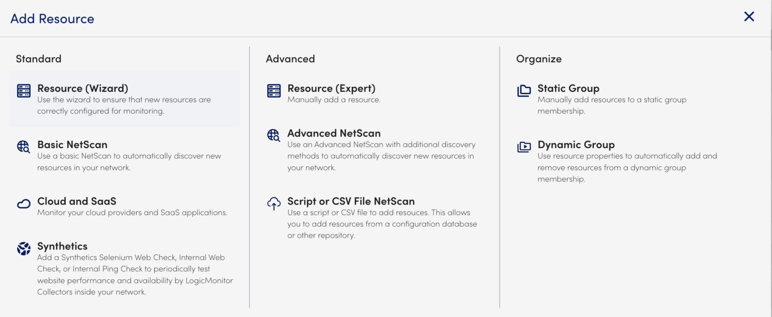Select the Resource (Wizard) icon
The width and height of the screenshot is (772, 317).
[x=24, y=90]
